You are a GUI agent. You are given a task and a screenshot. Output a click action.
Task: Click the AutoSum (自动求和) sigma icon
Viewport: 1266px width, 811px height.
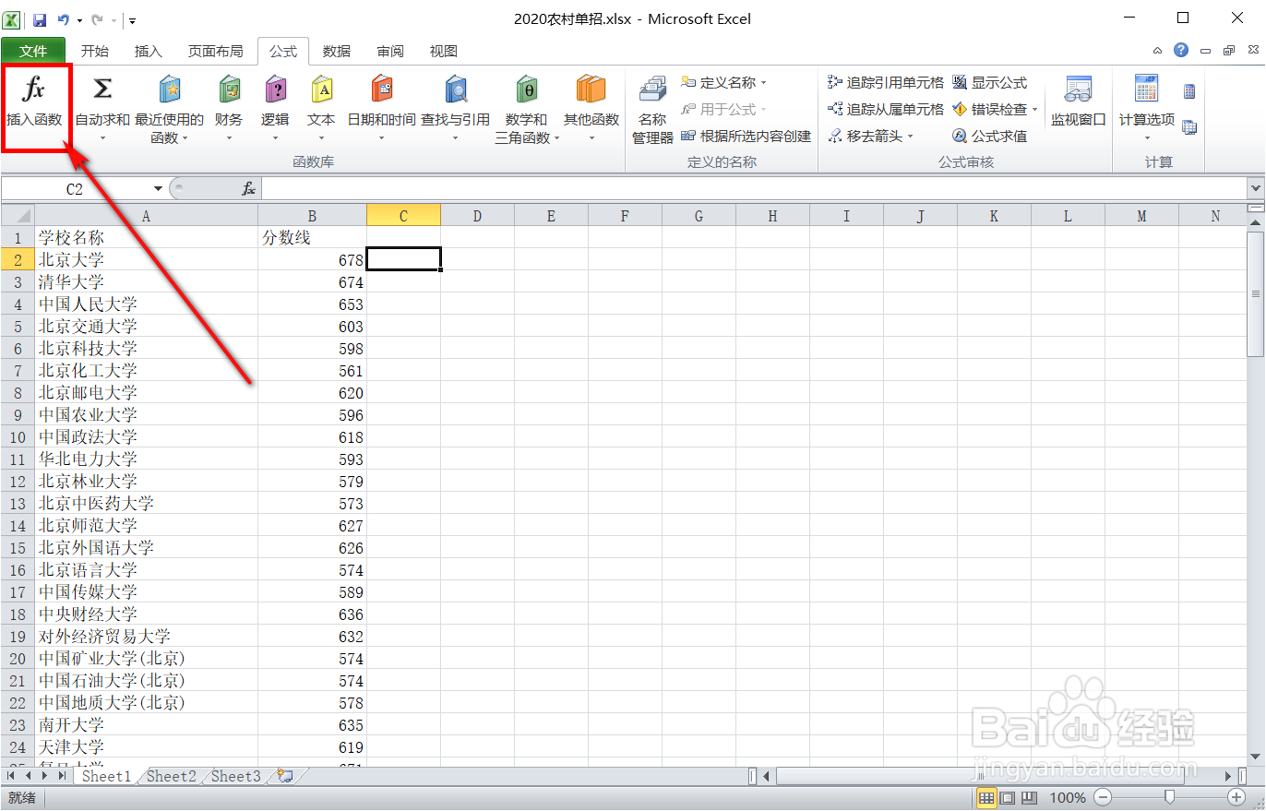[x=102, y=89]
